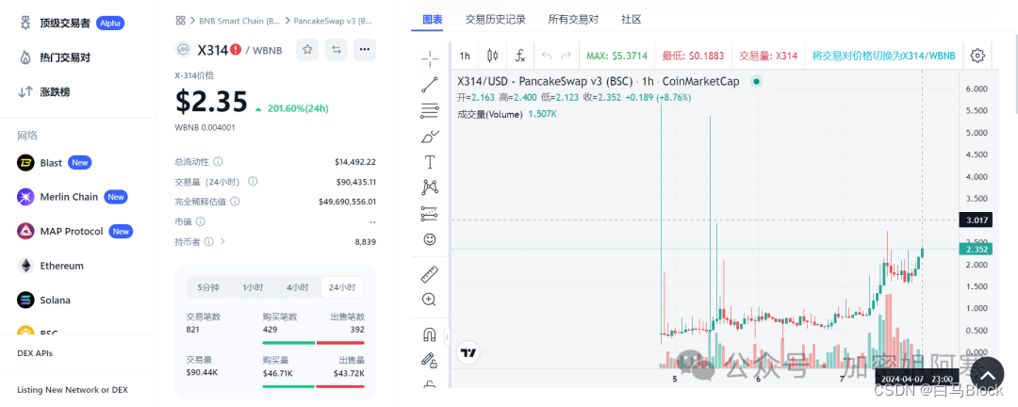Add X314 to favorites star

(x=307, y=49)
